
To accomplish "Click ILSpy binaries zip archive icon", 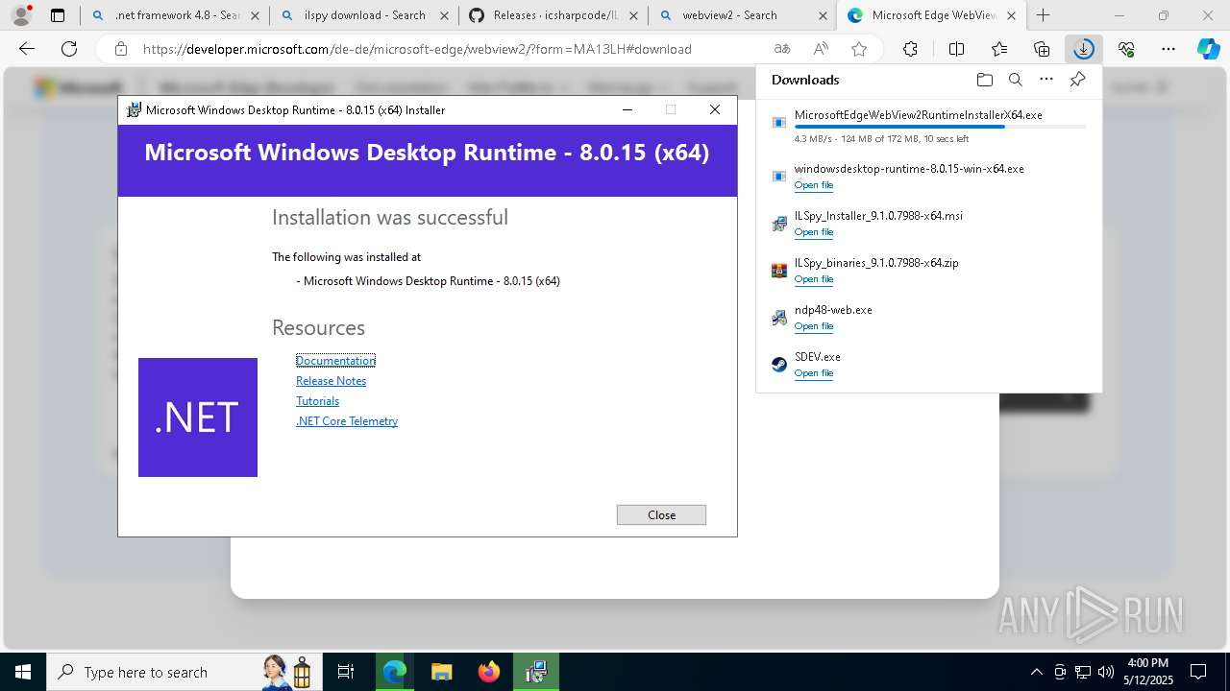I will pyautogui.click(x=779, y=271).
